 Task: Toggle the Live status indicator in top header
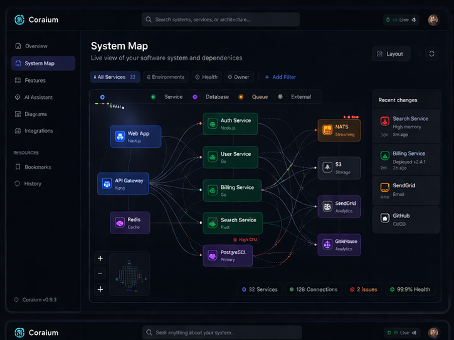401,19
